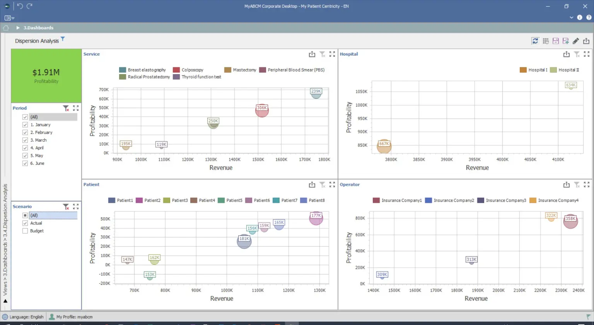
Task: Open the 3.Dashboards breadcrumb item
Action: tap(38, 28)
